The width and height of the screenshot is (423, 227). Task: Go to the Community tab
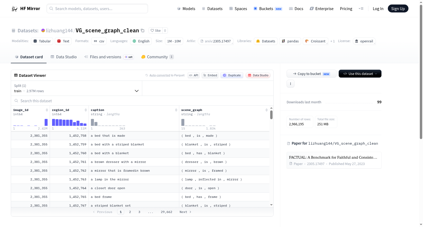coord(157,57)
